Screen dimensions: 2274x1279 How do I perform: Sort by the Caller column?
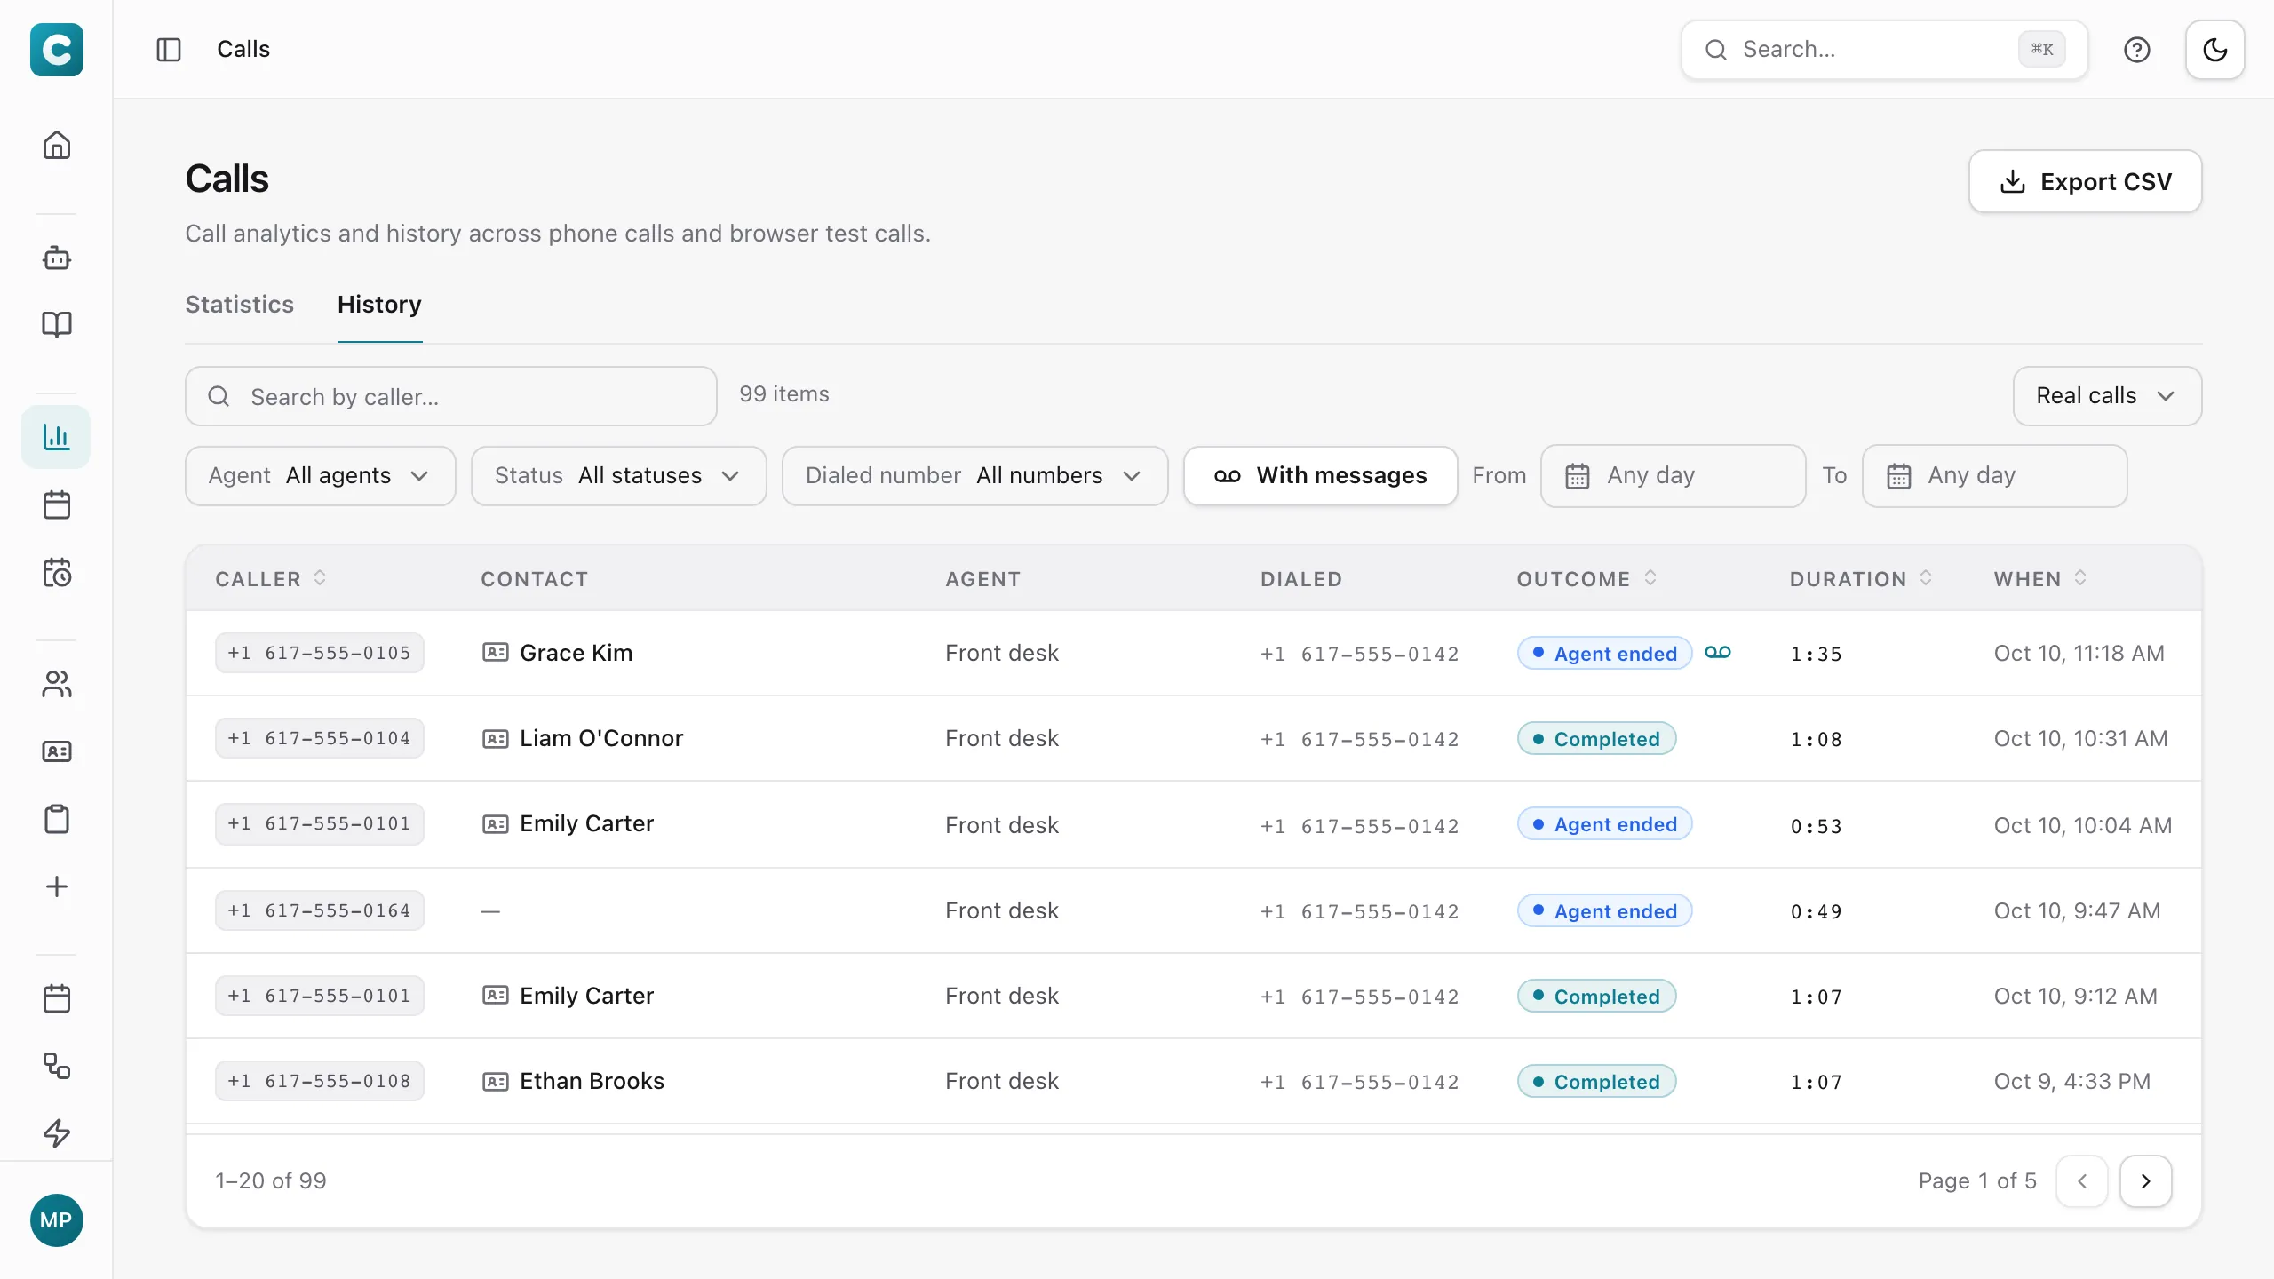coord(271,579)
